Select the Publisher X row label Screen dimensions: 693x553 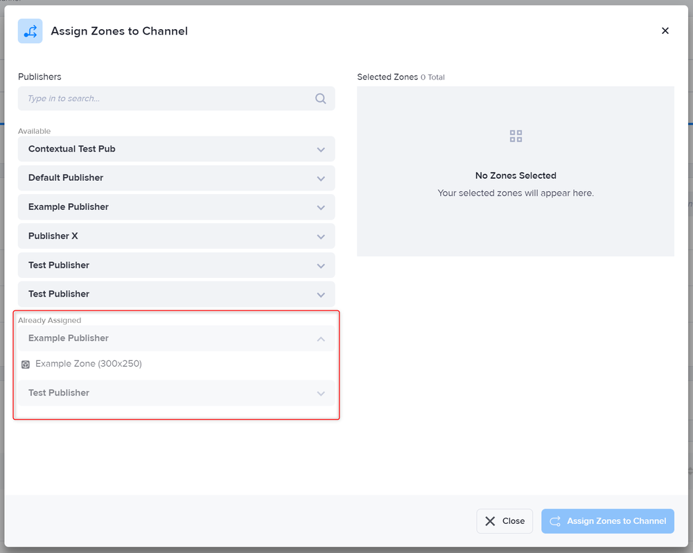pyautogui.click(x=53, y=236)
